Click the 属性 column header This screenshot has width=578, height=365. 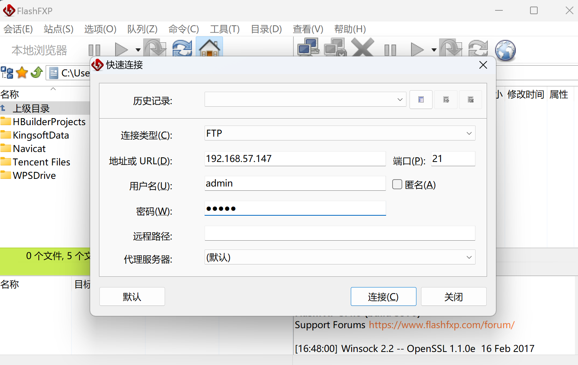[x=558, y=94]
